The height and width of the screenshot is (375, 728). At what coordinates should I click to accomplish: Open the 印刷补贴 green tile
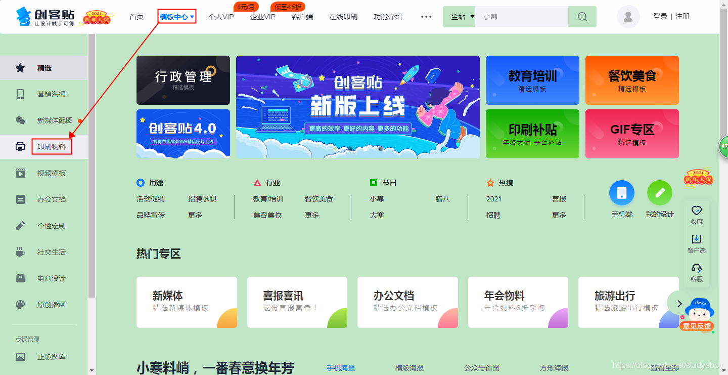pyautogui.click(x=532, y=134)
